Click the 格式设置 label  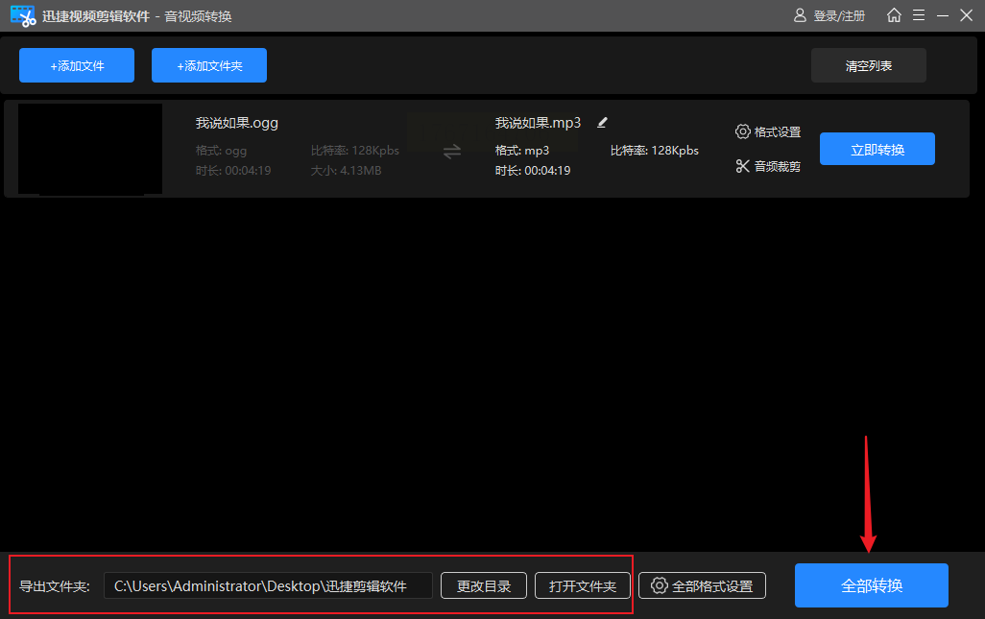point(777,131)
